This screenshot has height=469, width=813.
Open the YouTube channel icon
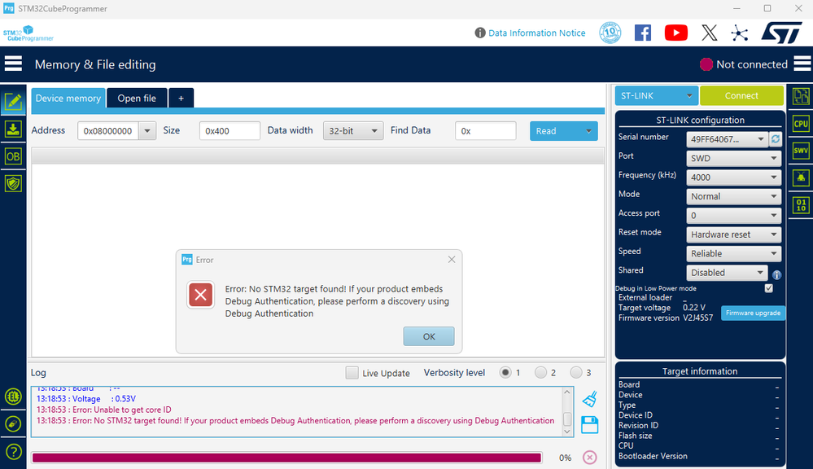pyautogui.click(x=676, y=33)
